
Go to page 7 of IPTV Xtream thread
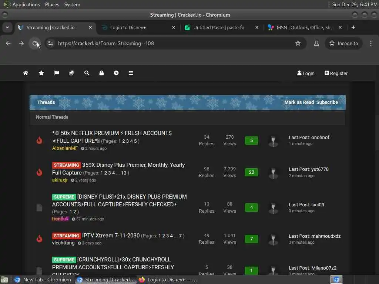point(180,236)
